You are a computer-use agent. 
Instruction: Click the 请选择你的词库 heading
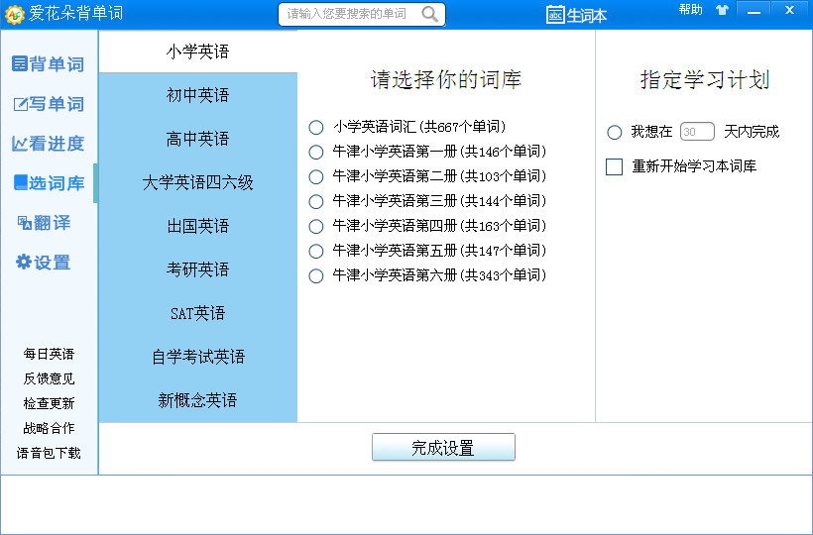(446, 80)
